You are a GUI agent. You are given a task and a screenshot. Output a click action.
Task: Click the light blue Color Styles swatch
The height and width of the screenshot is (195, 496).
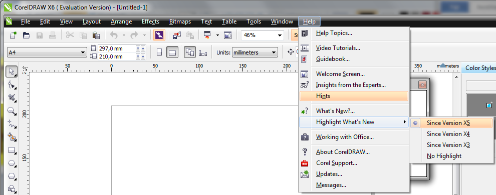(x=489, y=105)
